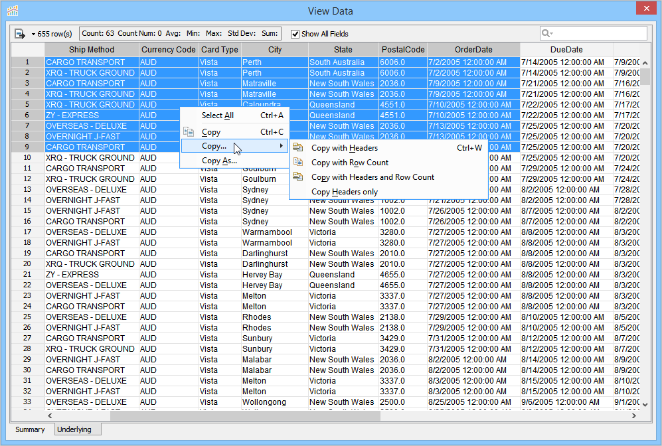This screenshot has height=446, width=662.
Task: Click the search magnifier icon
Action: coord(546,33)
